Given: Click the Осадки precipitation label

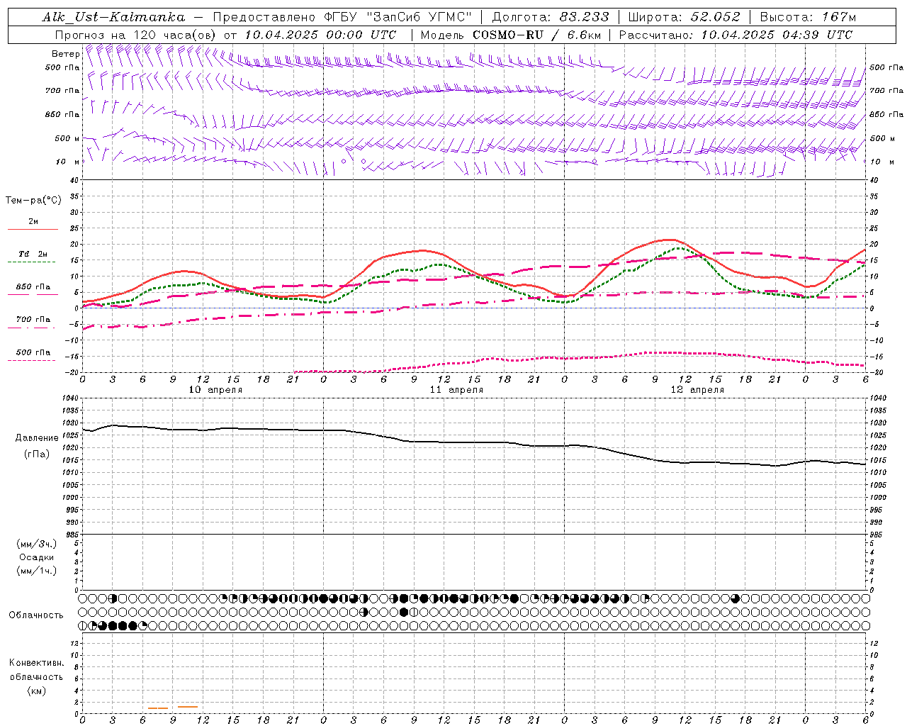Looking at the screenshot, I should (x=37, y=557).
